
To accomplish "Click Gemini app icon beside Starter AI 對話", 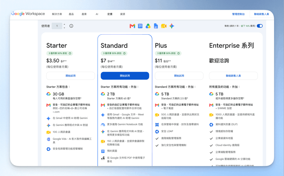I will point(49,125).
